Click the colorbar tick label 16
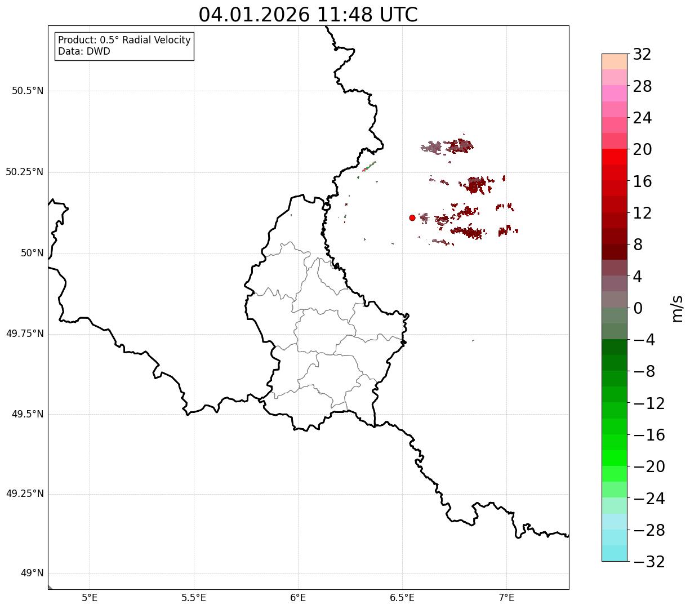Image resolution: width=690 pixels, height=609 pixels. [x=642, y=181]
